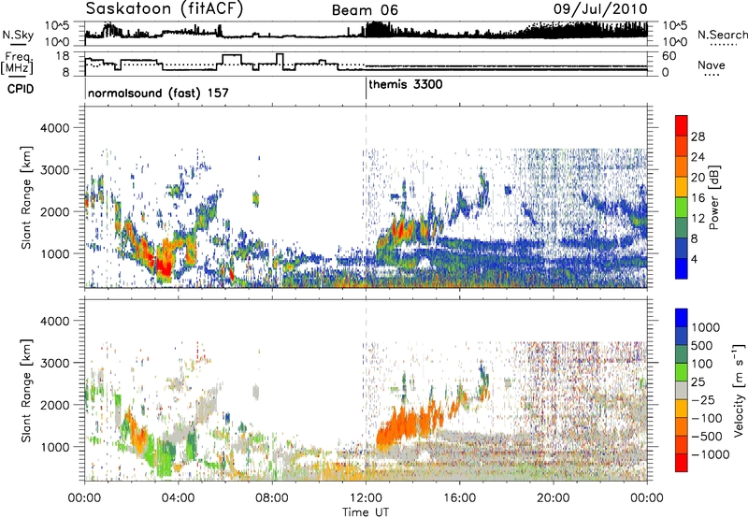The width and height of the screenshot is (748, 518).
Task: Click the '08:00' time tick label
Action: pyautogui.click(x=272, y=498)
